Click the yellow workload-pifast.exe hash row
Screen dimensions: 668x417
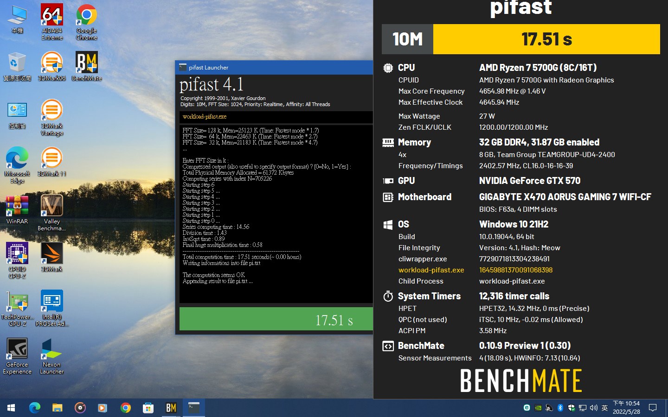coord(475,270)
